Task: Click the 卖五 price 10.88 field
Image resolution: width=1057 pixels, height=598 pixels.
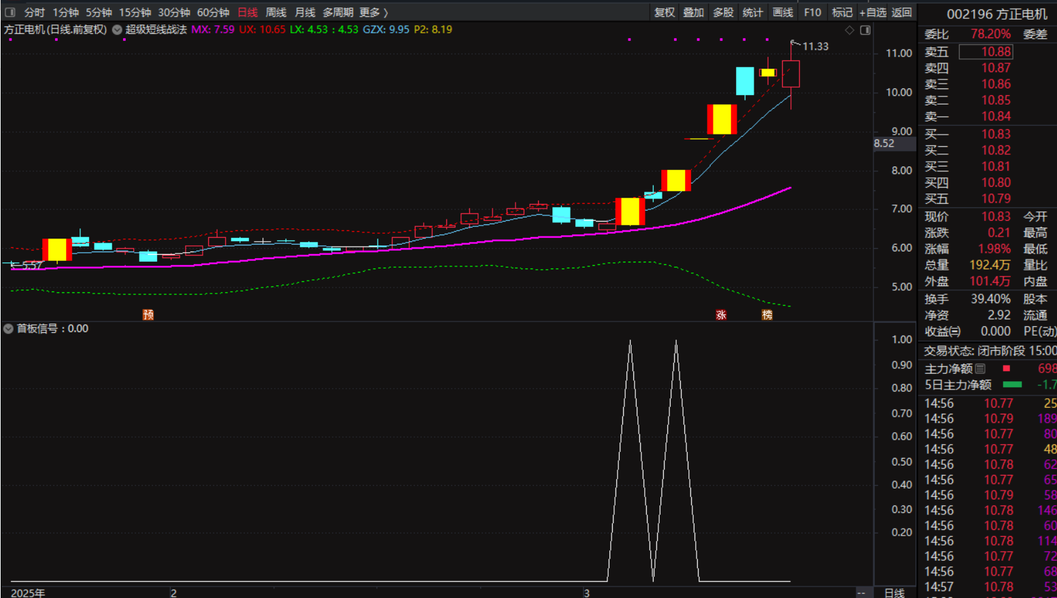Action: pyautogui.click(x=986, y=52)
